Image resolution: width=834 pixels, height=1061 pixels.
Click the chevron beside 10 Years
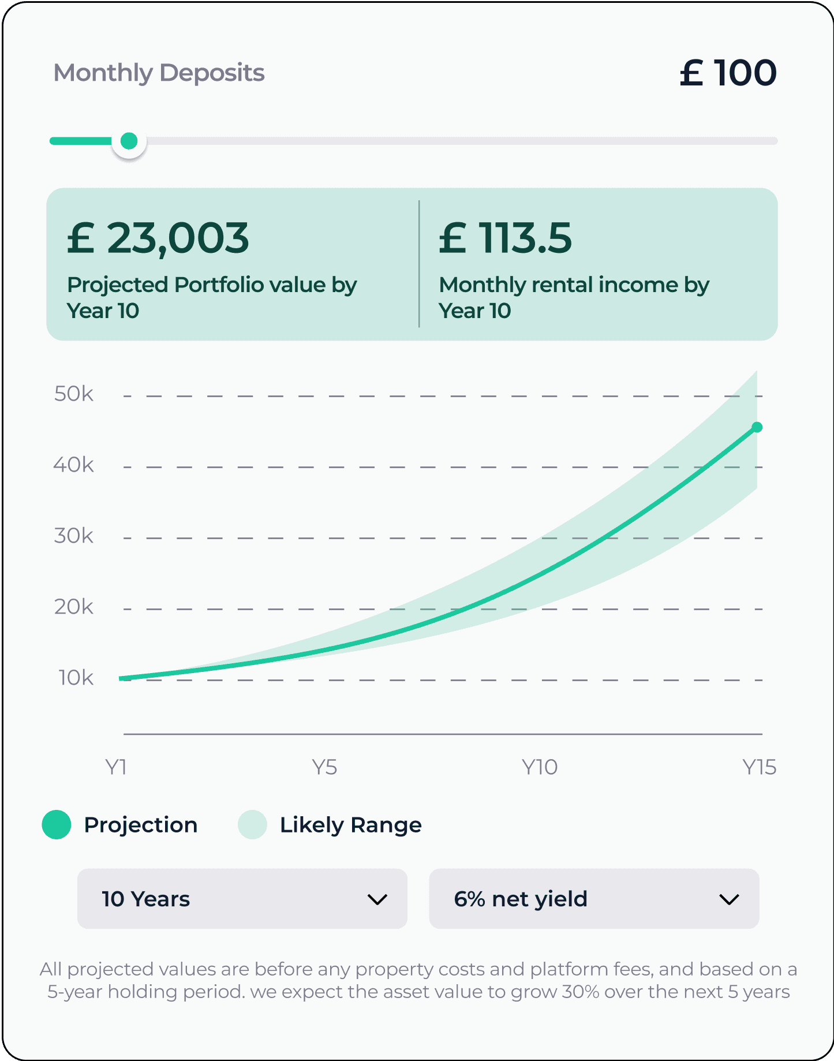tap(377, 899)
